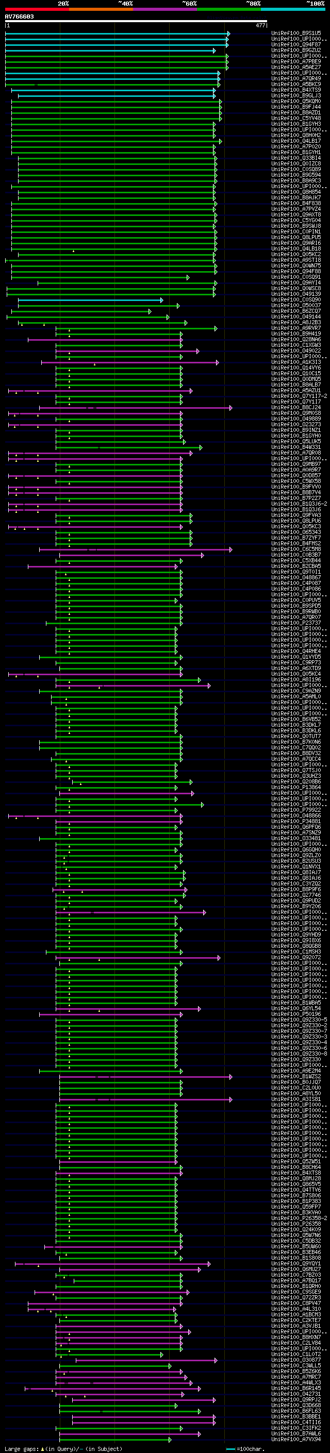Open hit UniRef100_A5AE27
The image size is (330, 1453).
[x=295, y=67]
